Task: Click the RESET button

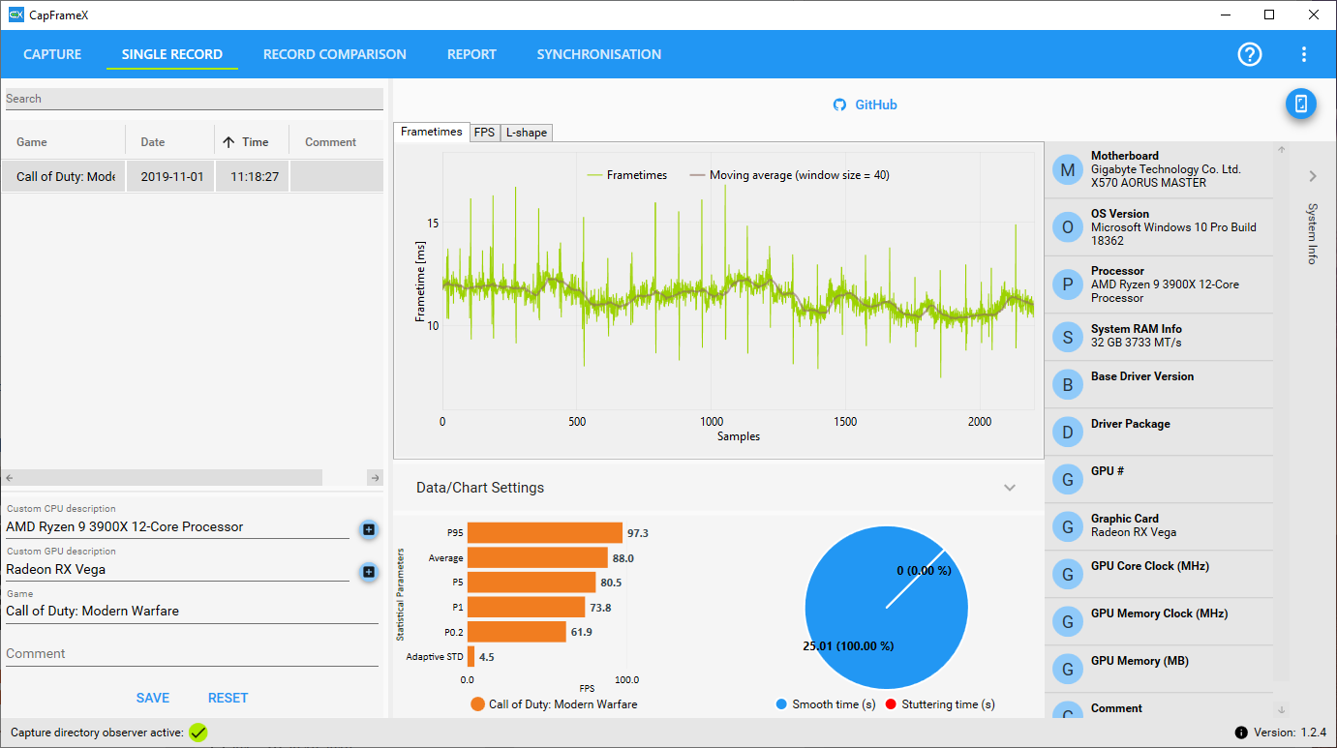Action: point(228,698)
